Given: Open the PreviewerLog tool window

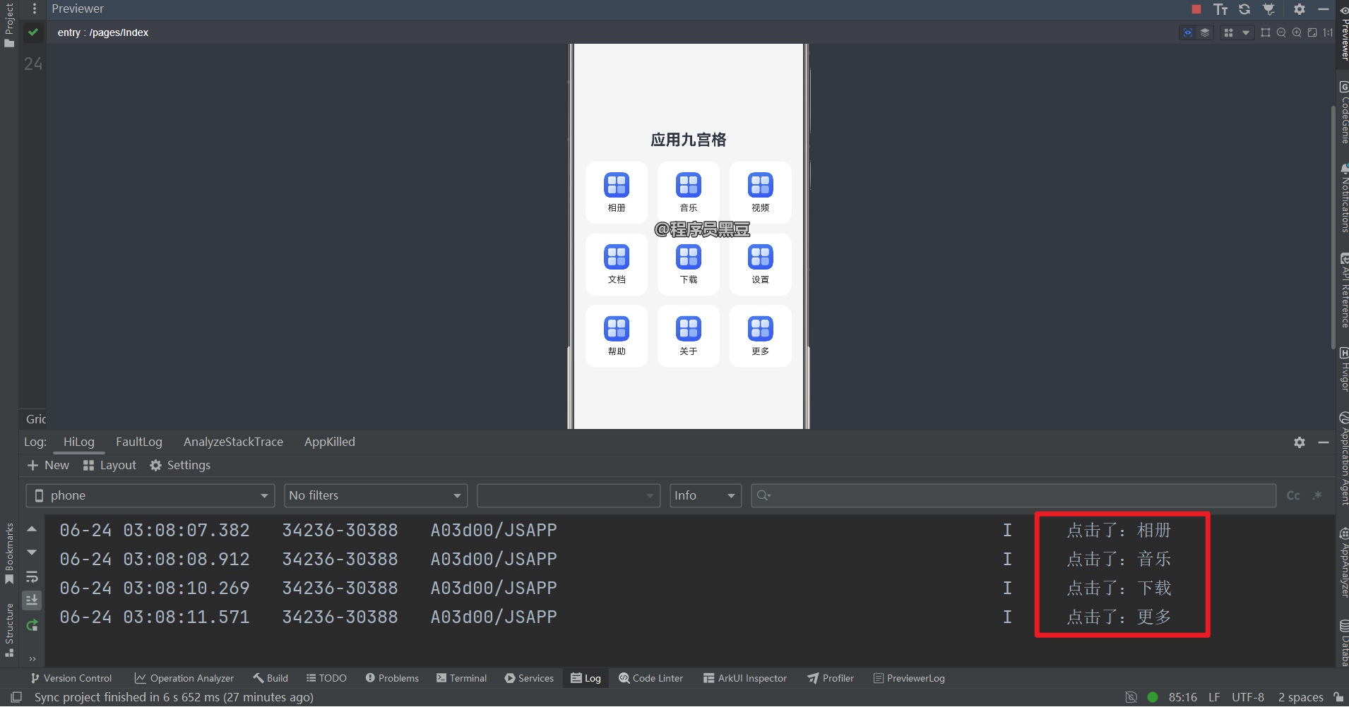Looking at the screenshot, I should [x=909, y=678].
